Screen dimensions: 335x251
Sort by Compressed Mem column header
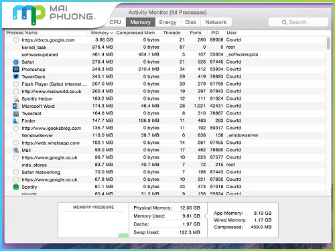pyautogui.click(x=135, y=33)
